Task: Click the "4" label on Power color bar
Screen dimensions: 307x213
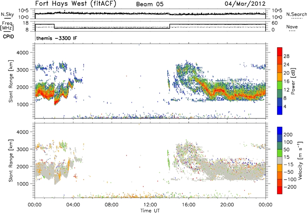Action: (285, 106)
